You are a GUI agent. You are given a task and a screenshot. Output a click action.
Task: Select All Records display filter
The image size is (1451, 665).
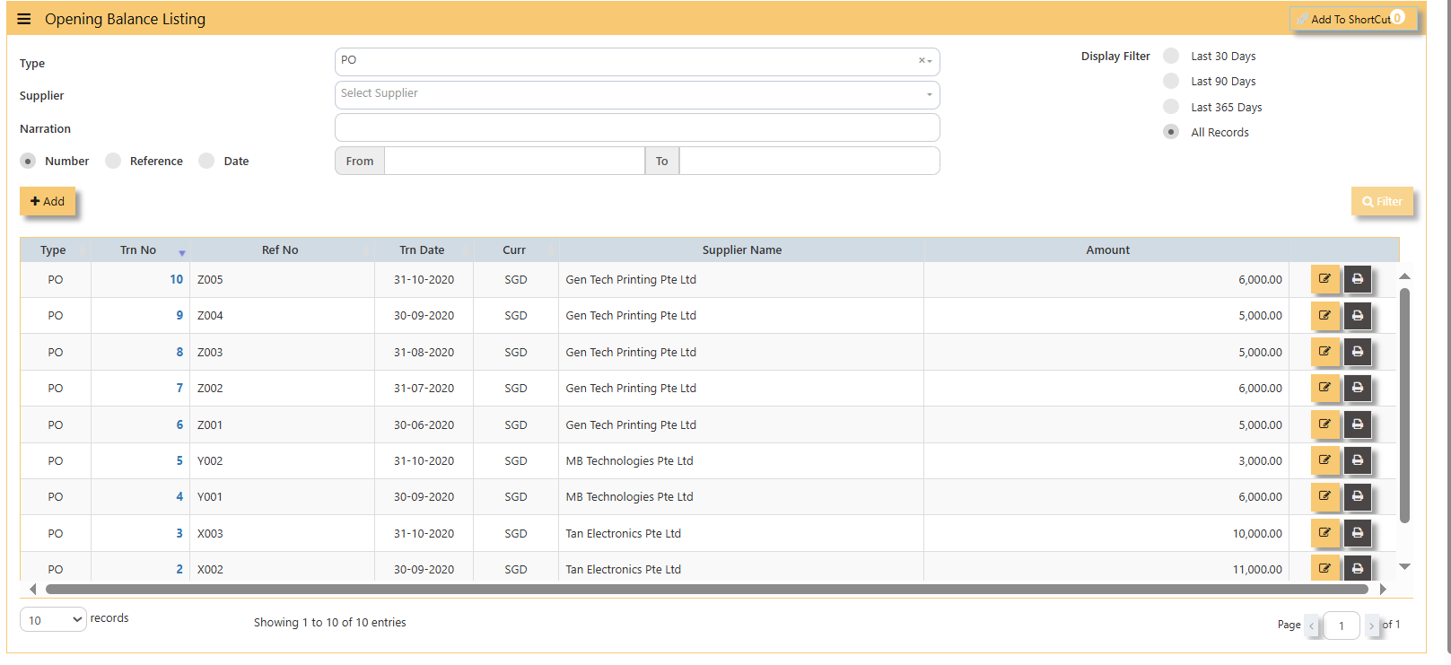click(1171, 132)
